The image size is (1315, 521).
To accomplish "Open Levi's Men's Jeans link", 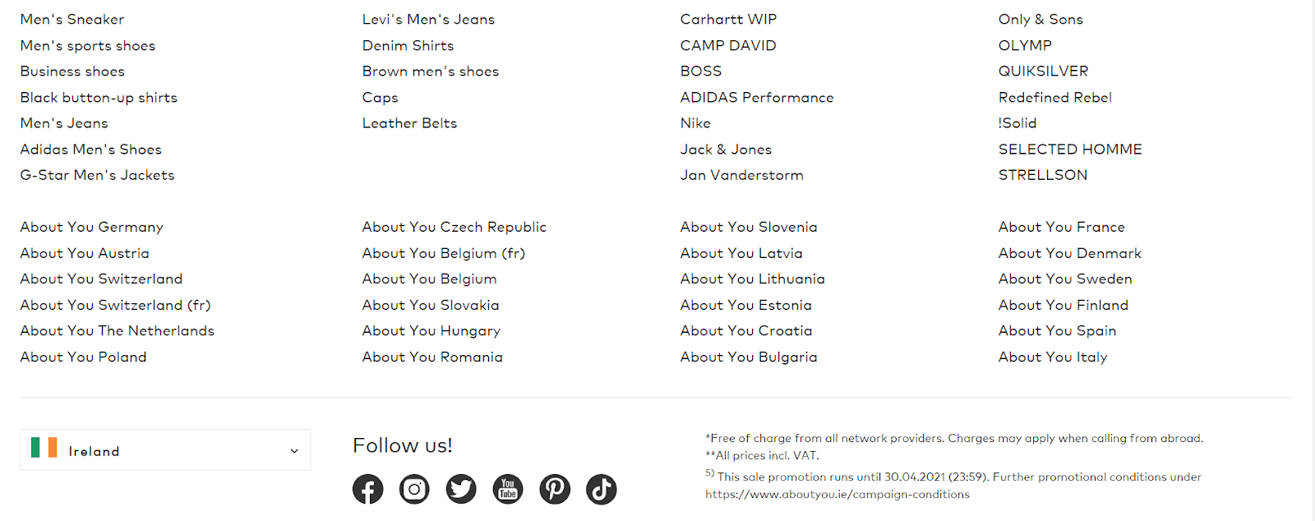I will (x=428, y=19).
